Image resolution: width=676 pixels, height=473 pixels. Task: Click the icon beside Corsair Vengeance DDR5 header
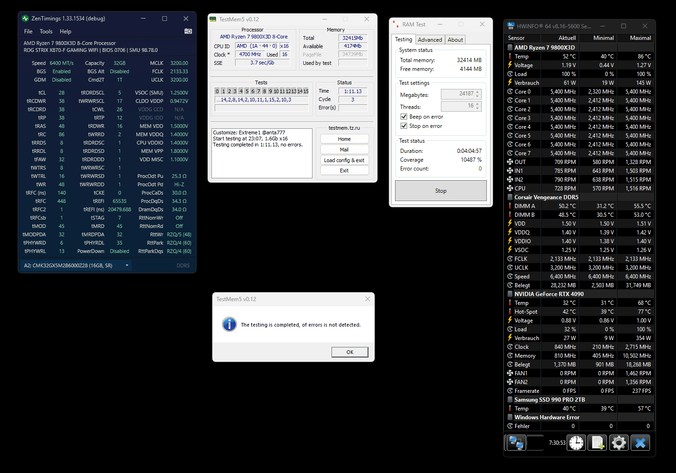tap(510, 197)
